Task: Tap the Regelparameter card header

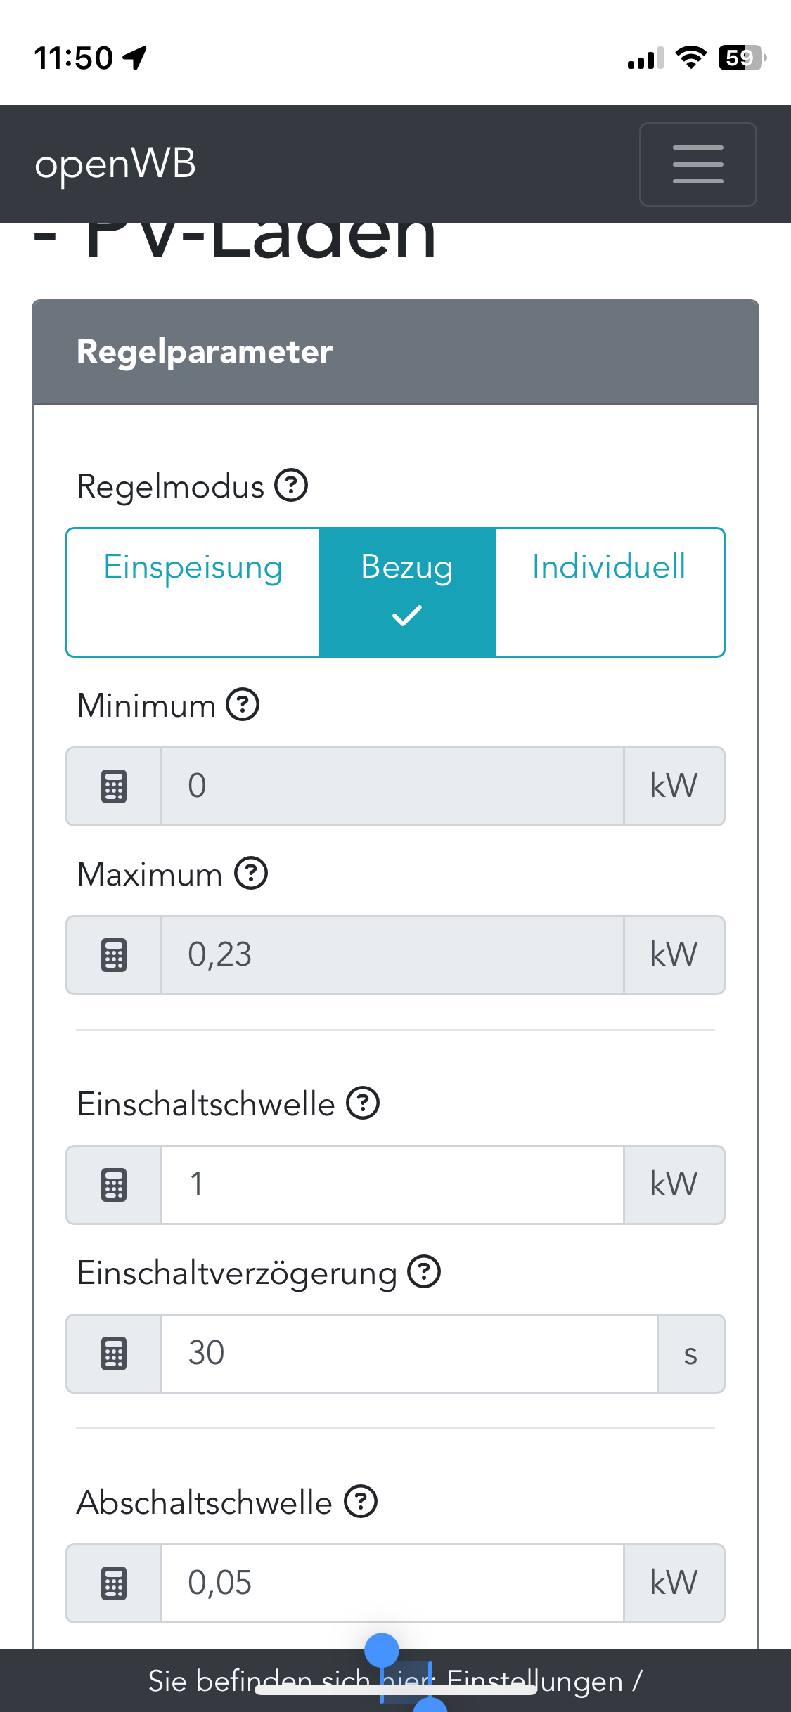Action: tap(395, 352)
